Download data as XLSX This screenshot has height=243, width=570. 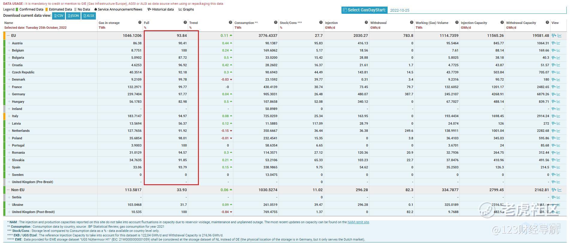(x=89, y=16)
